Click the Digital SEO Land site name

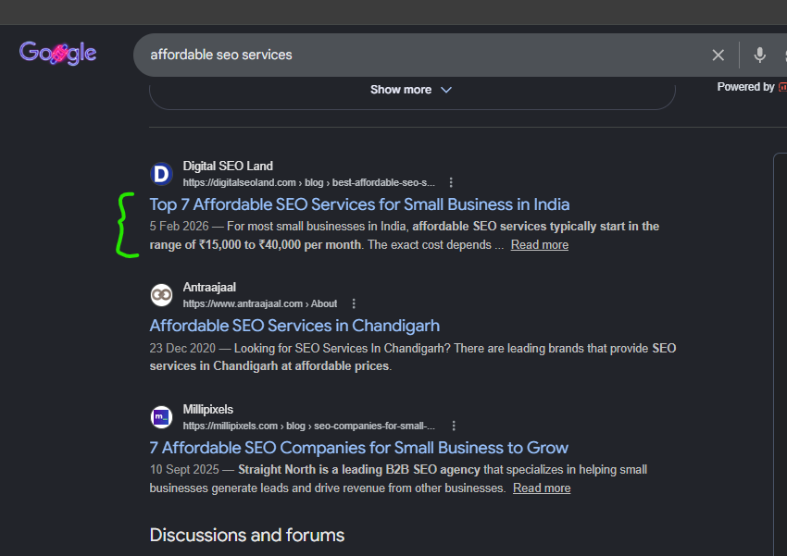(x=228, y=166)
